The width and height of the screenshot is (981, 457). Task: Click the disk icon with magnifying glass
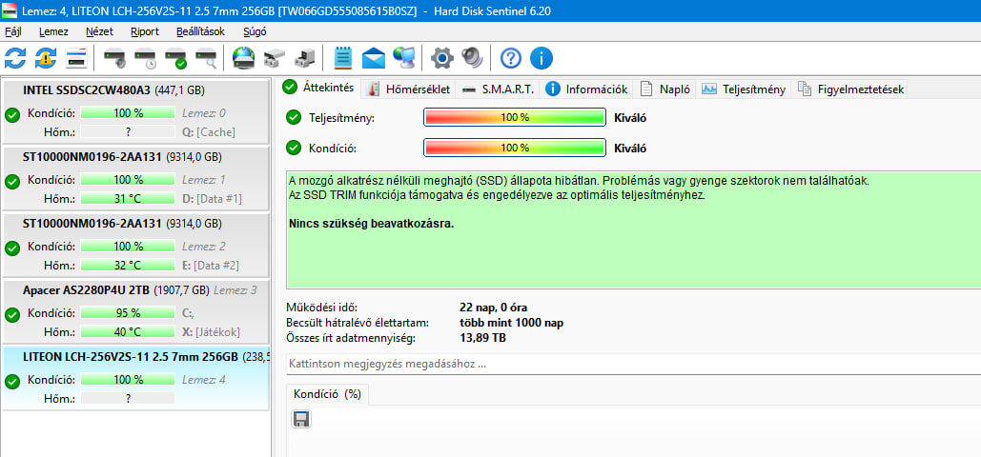207,59
